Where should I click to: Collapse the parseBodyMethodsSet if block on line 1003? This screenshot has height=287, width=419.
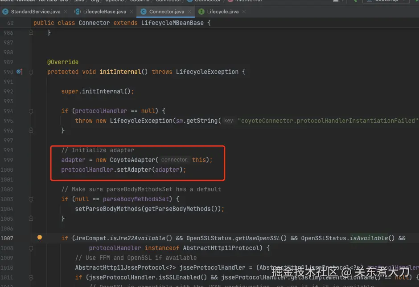pyautogui.click(x=31, y=199)
